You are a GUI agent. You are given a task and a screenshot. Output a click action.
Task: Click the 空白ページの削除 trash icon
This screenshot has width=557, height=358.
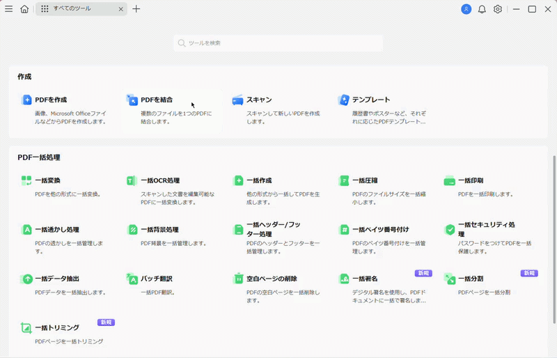238,279
